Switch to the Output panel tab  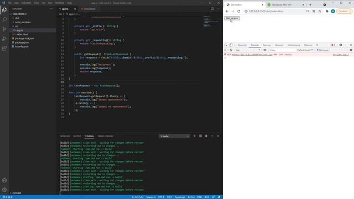[x=77, y=137]
